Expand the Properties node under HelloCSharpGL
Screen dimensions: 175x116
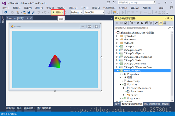click(x=120, y=74)
